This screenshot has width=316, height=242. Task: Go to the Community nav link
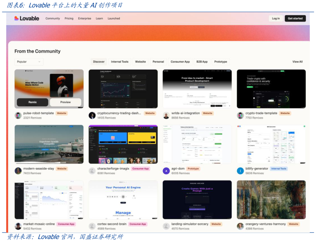tap(53, 18)
